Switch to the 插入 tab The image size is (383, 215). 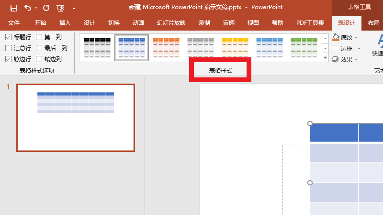(x=65, y=23)
